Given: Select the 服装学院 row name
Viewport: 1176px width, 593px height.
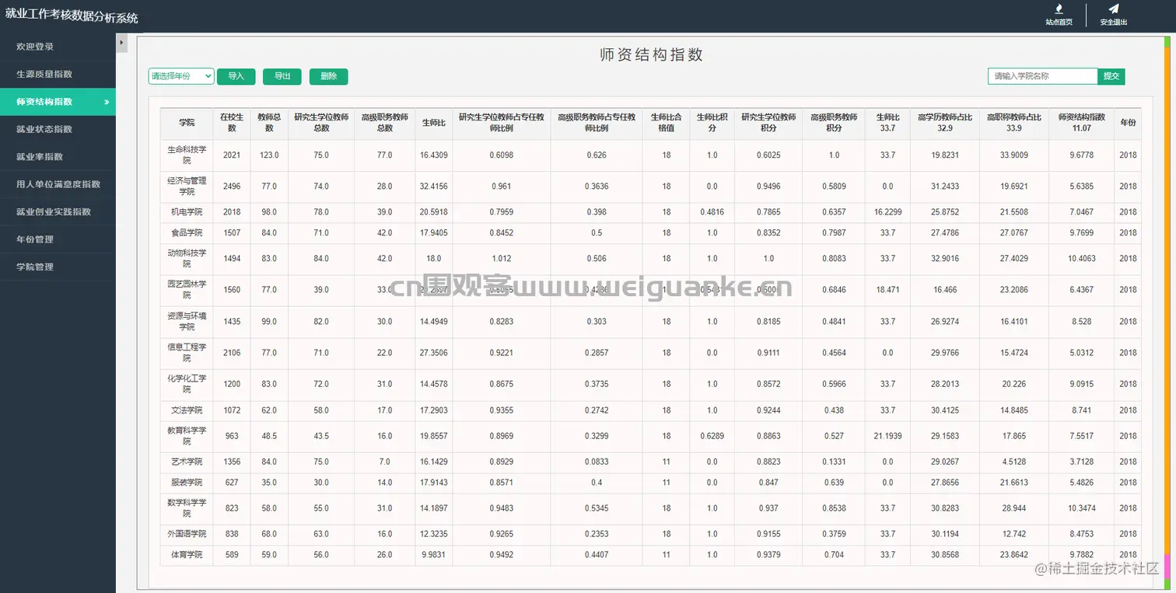Looking at the screenshot, I should point(187,483).
